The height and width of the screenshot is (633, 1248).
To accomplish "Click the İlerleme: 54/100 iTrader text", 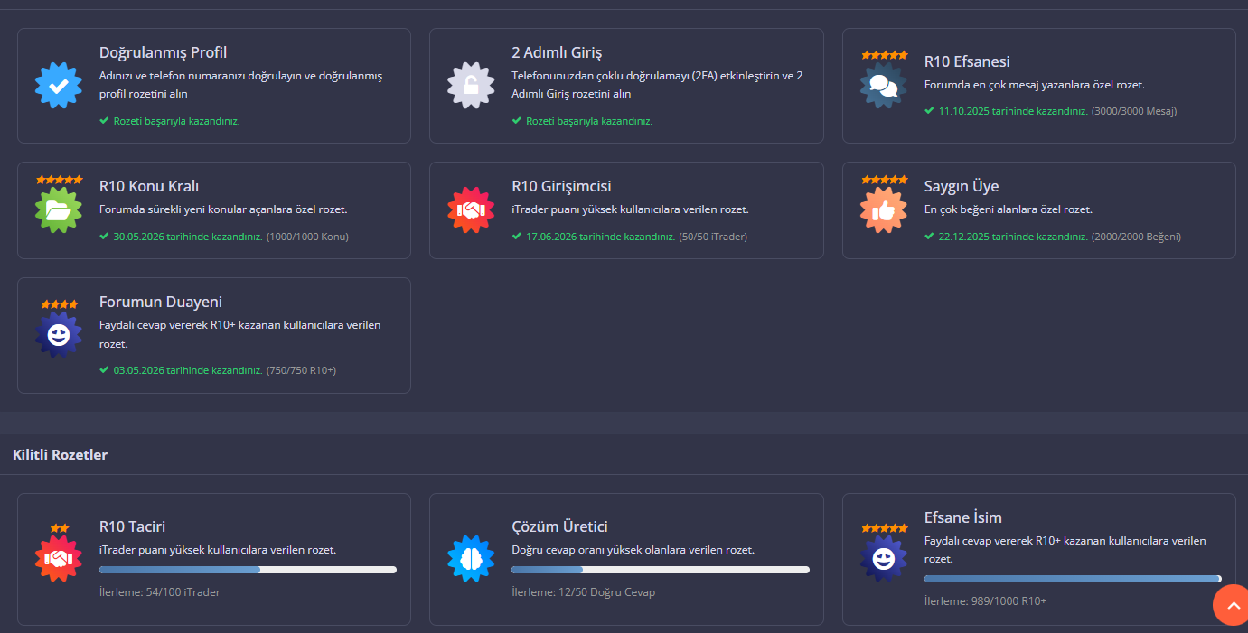I will pos(159,592).
